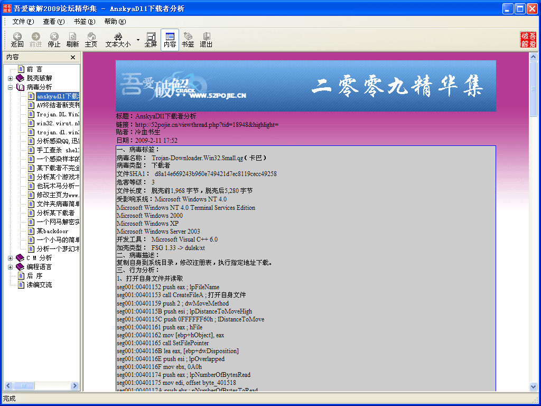Click the page icon beside 某backdoor
541x406 pixels.
31,231
